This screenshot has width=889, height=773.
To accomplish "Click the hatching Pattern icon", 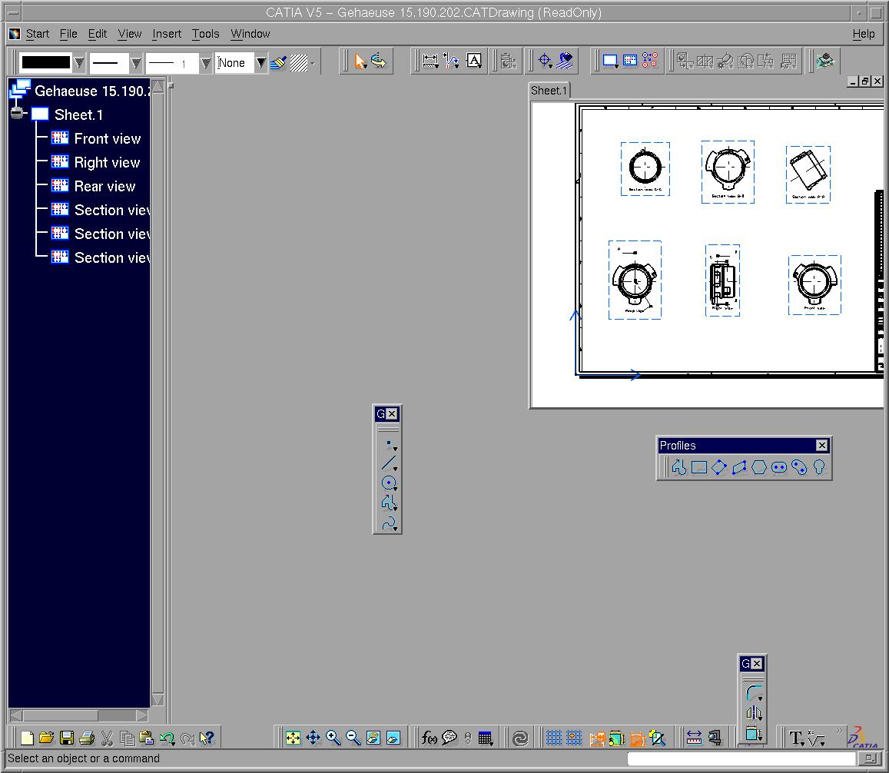I will tap(298, 62).
